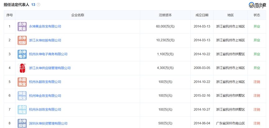
Task: Open 杭州永超珠宝有限公司 link
Action: pyautogui.click(x=45, y=82)
